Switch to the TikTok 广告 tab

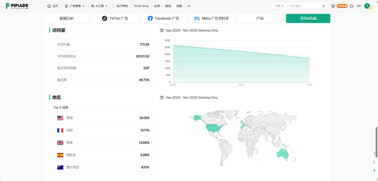115,19
